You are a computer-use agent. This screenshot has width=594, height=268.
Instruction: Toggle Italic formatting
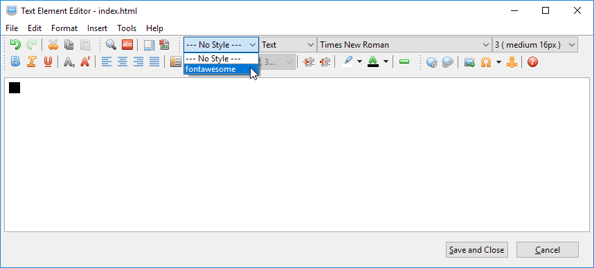(x=31, y=61)
